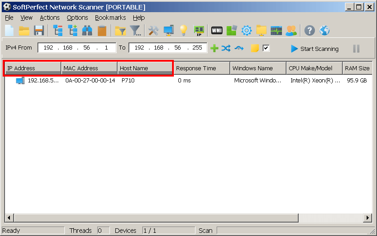This screenshot has width=377, height=236.
Task: Open the Actions menu
Action: point(50,18)
